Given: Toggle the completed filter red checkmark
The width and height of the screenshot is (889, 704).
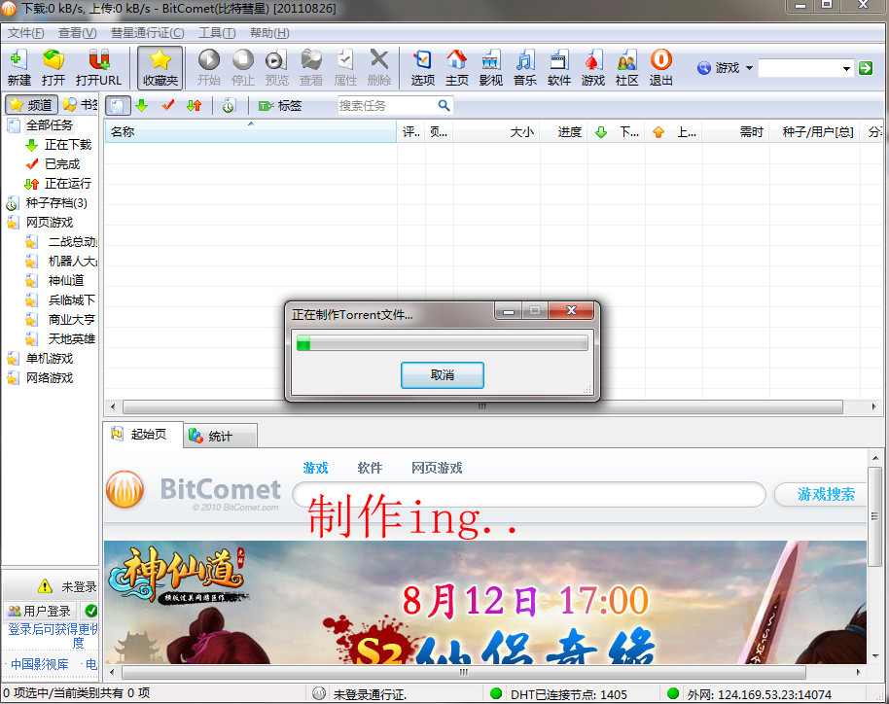Looking at the screenshot, I should click(168, 105).
